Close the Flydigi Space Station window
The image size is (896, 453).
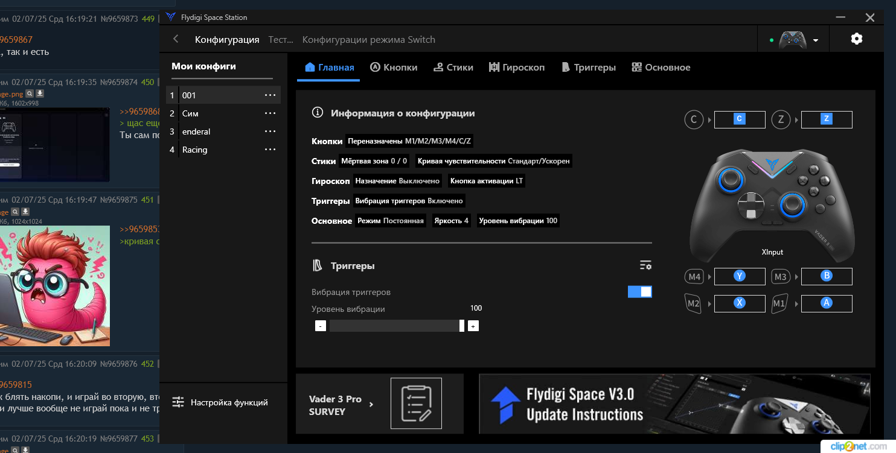[x=870, y=17]
